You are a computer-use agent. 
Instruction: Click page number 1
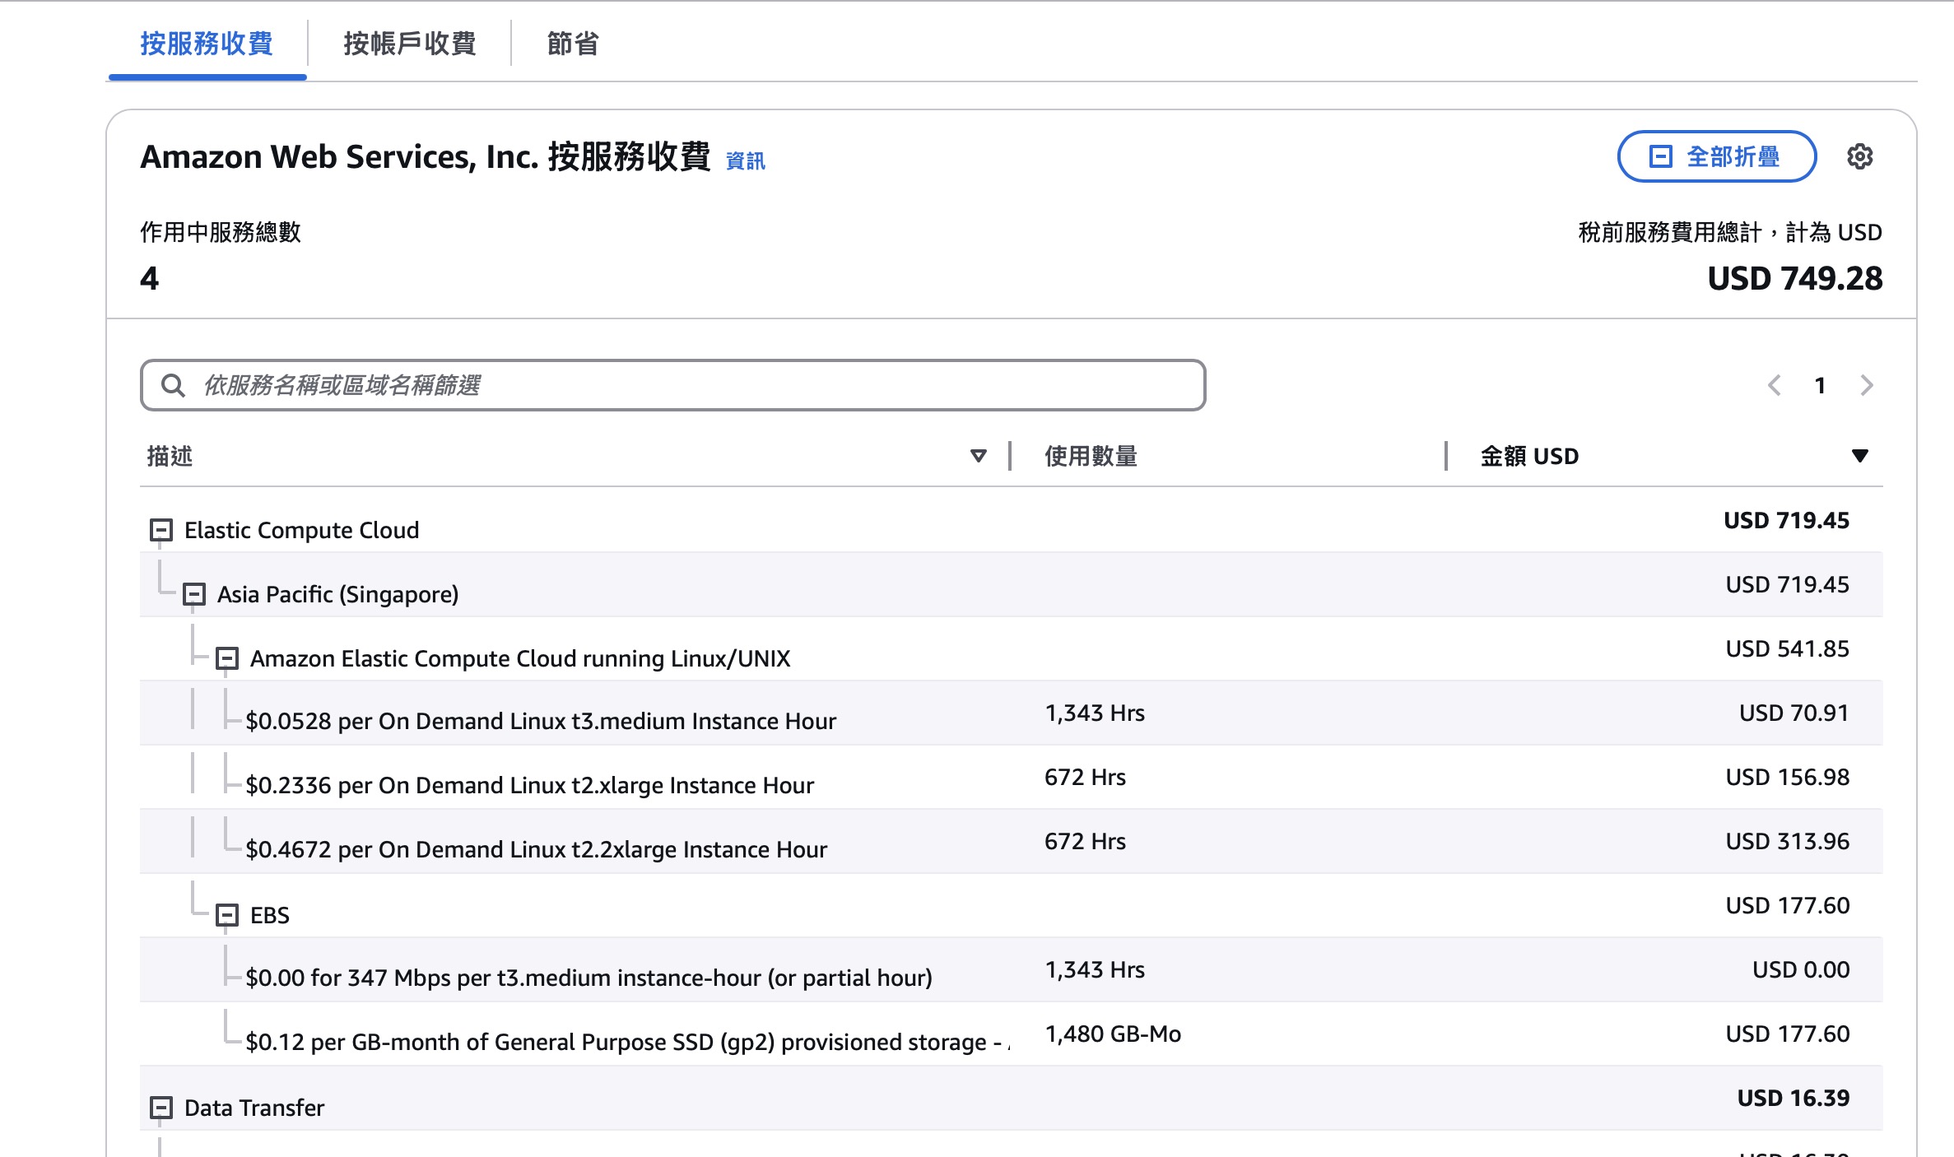(1821, 385)
